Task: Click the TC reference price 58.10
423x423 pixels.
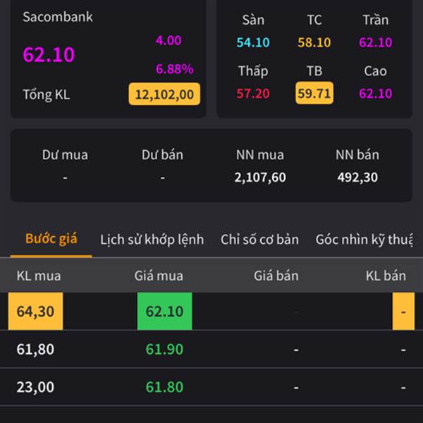Action: click(314, 42)
